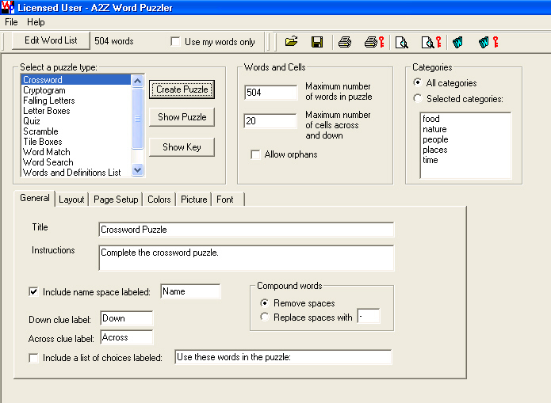Image resolution: width=551 pixels, height=403 pixels.
Task: Open the Help menu
Action: (36, 22)
